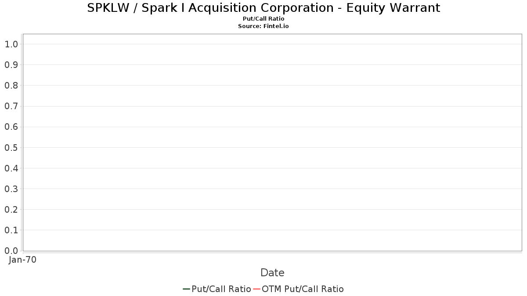The height and width of the screenshot is (296, 527).
Task: Click the Date axis title
Action: (272, 273)
